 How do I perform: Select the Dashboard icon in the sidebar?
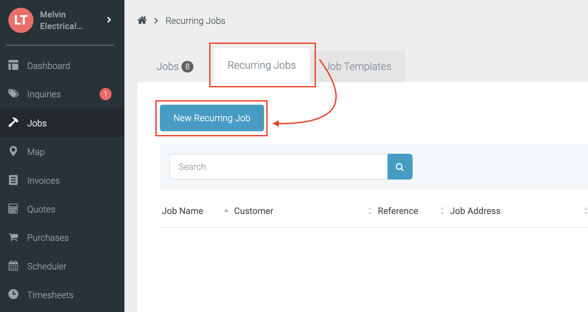pos(13,65)
